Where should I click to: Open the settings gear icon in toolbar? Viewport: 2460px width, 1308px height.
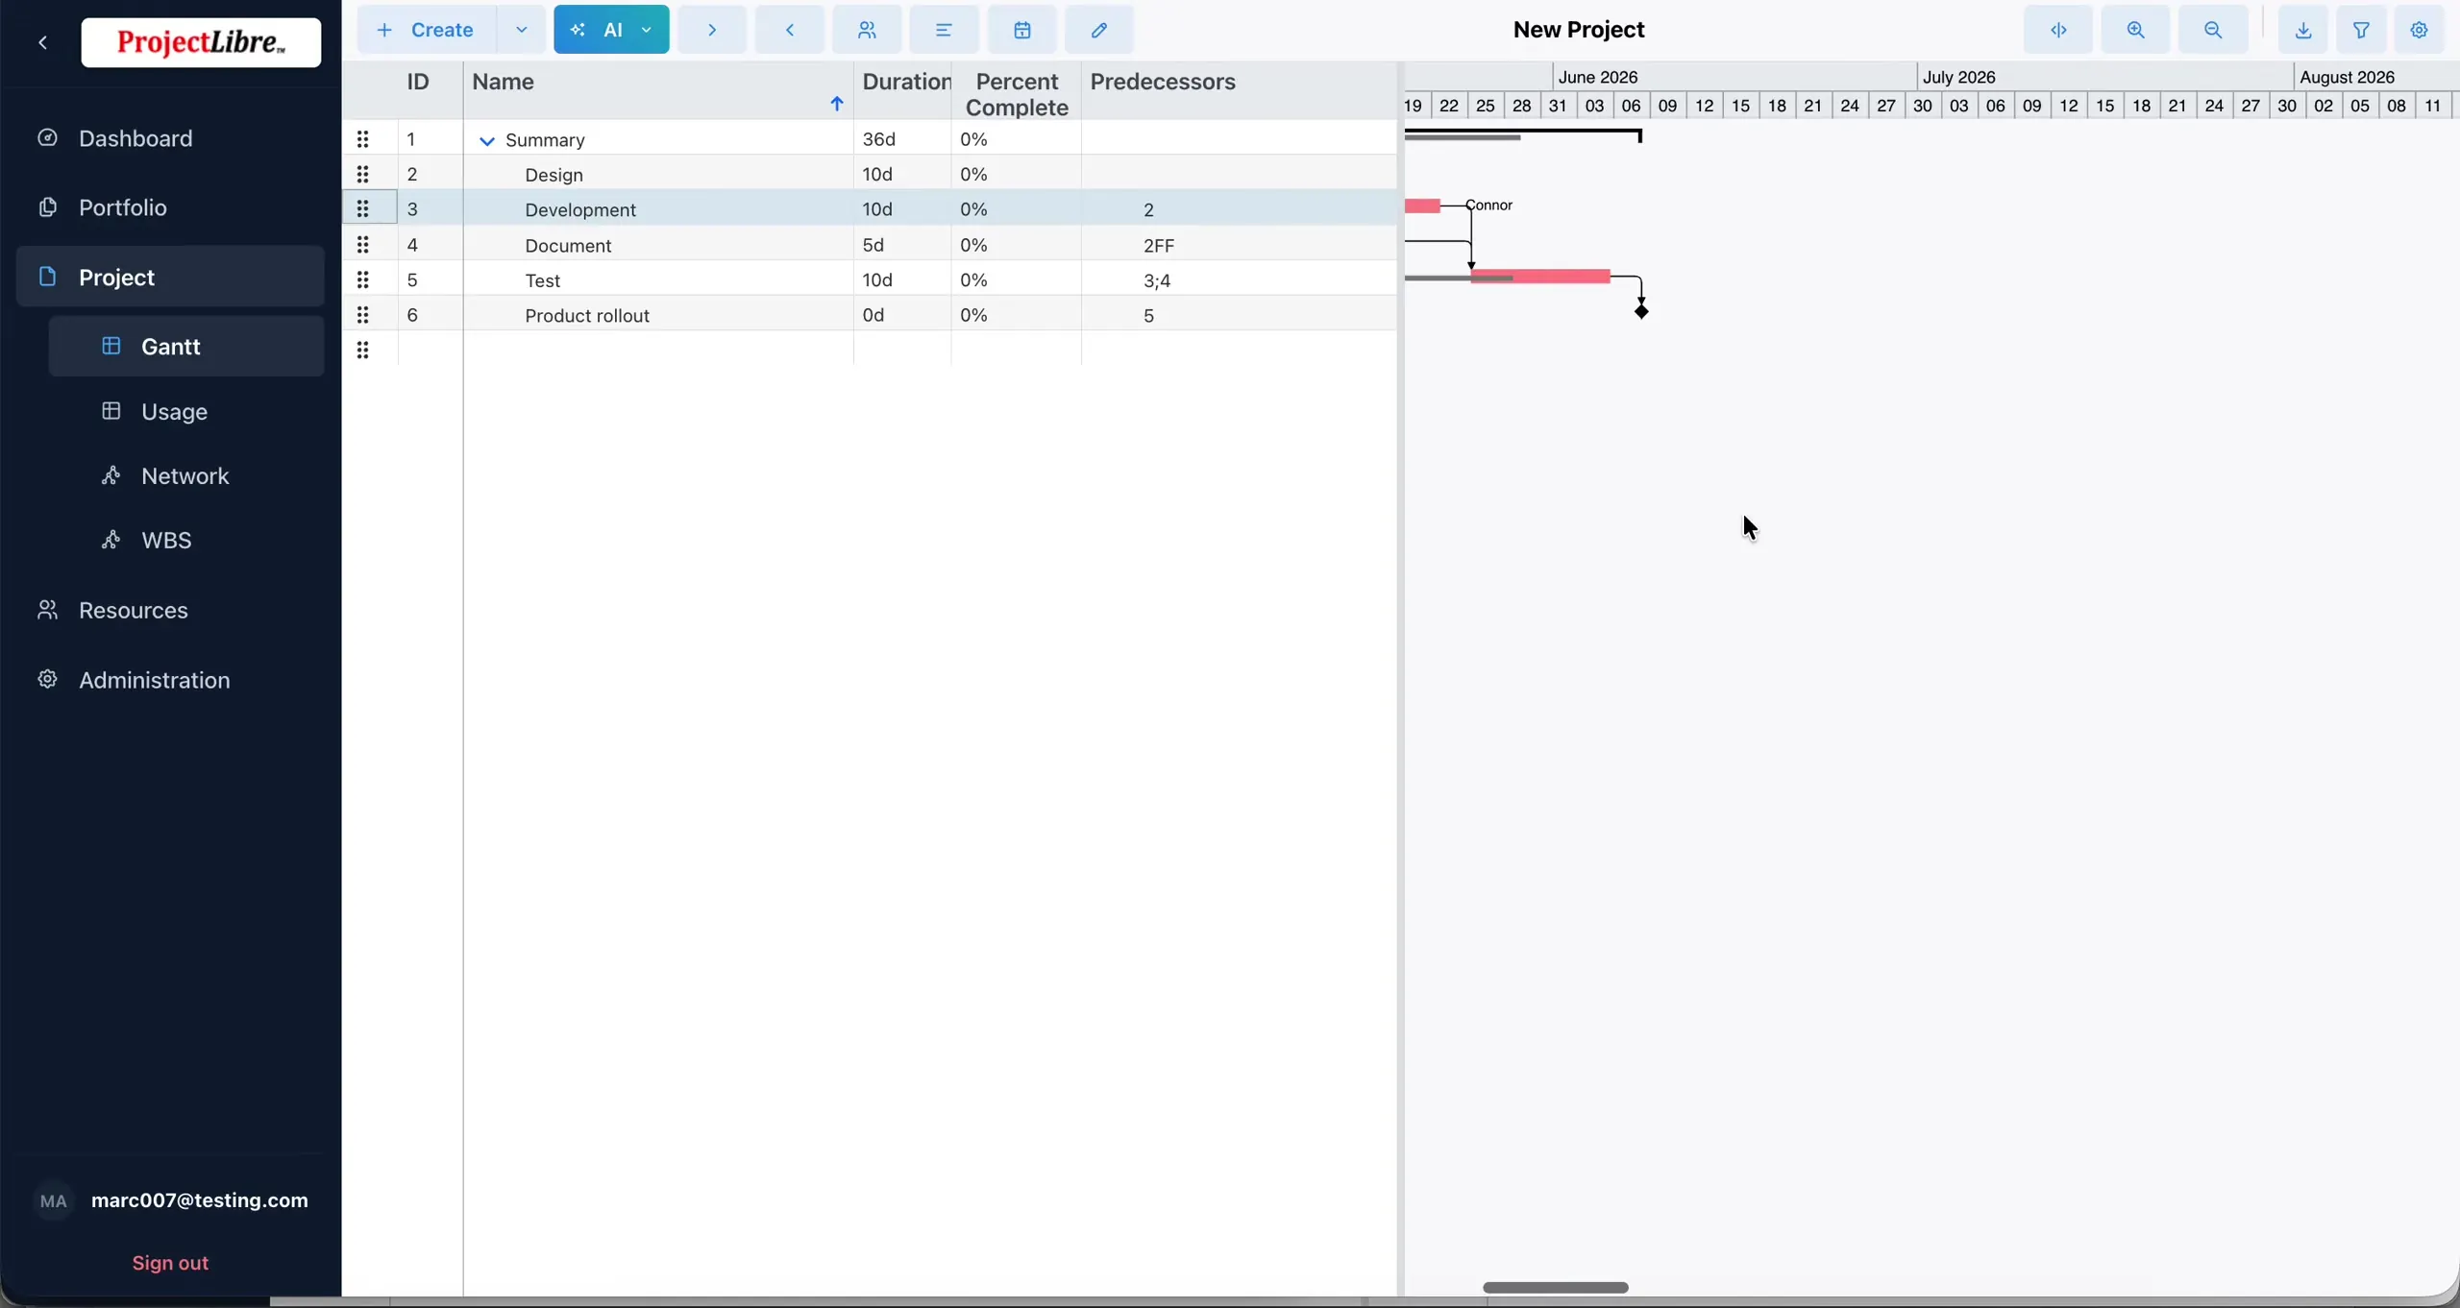(x=2420, y=30)
